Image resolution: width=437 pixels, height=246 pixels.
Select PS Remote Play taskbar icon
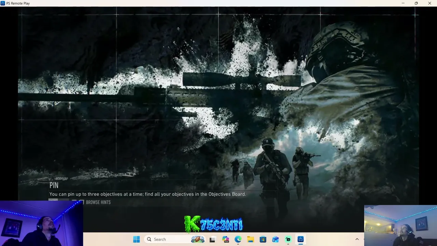pos(300,239)
